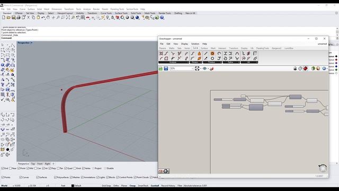
Task: Toggle Ortho in the status bar
Action: pos(116,186)
